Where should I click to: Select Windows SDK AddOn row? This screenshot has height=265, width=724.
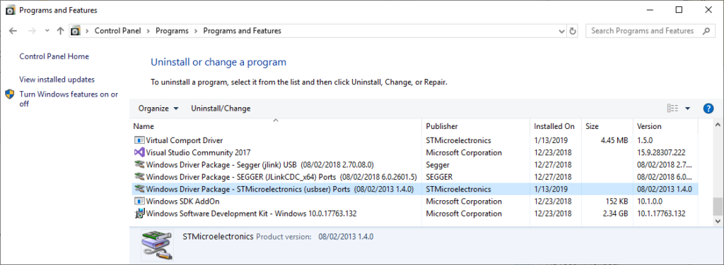click(414, 201)
